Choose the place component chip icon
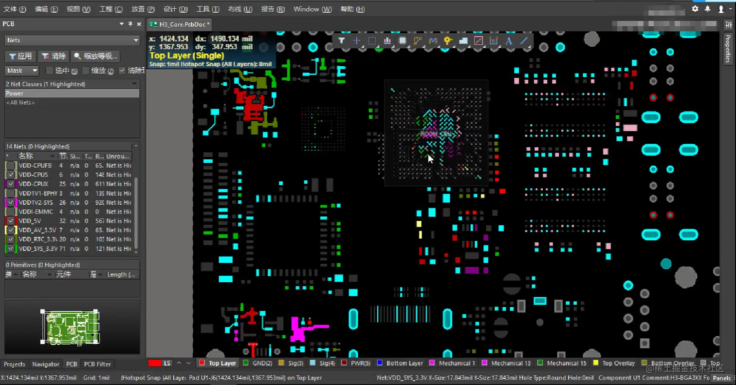 pos(403,41)
